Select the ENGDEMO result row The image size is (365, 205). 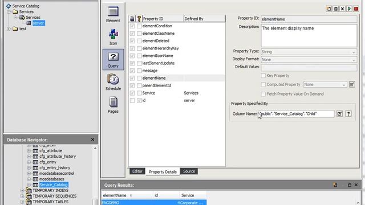(154, 203)
